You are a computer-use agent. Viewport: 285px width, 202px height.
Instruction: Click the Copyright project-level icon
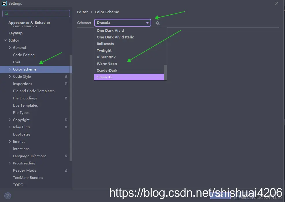[66, 120]
